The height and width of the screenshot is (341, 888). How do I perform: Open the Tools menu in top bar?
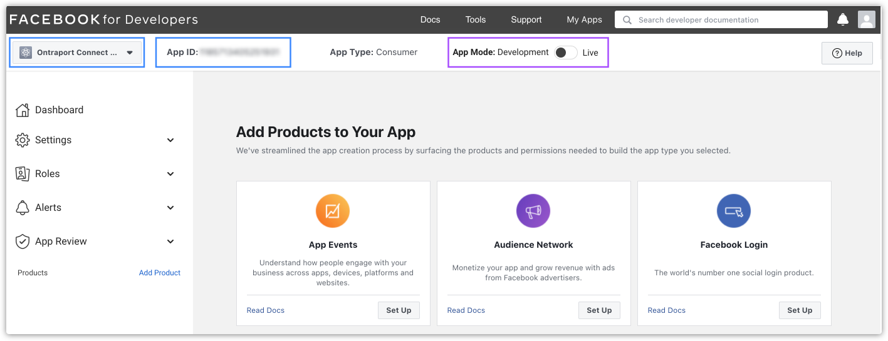click(x=476, y=19)
